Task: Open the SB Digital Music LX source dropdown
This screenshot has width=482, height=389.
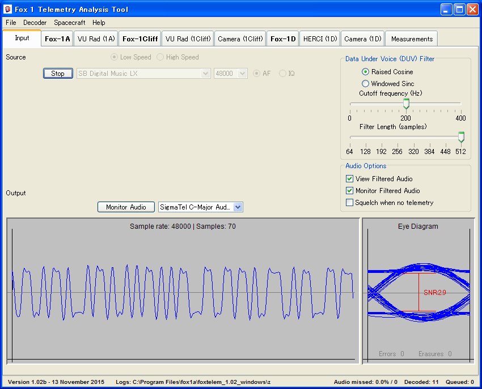Action: pyautogui.click(x=143, y=74)
